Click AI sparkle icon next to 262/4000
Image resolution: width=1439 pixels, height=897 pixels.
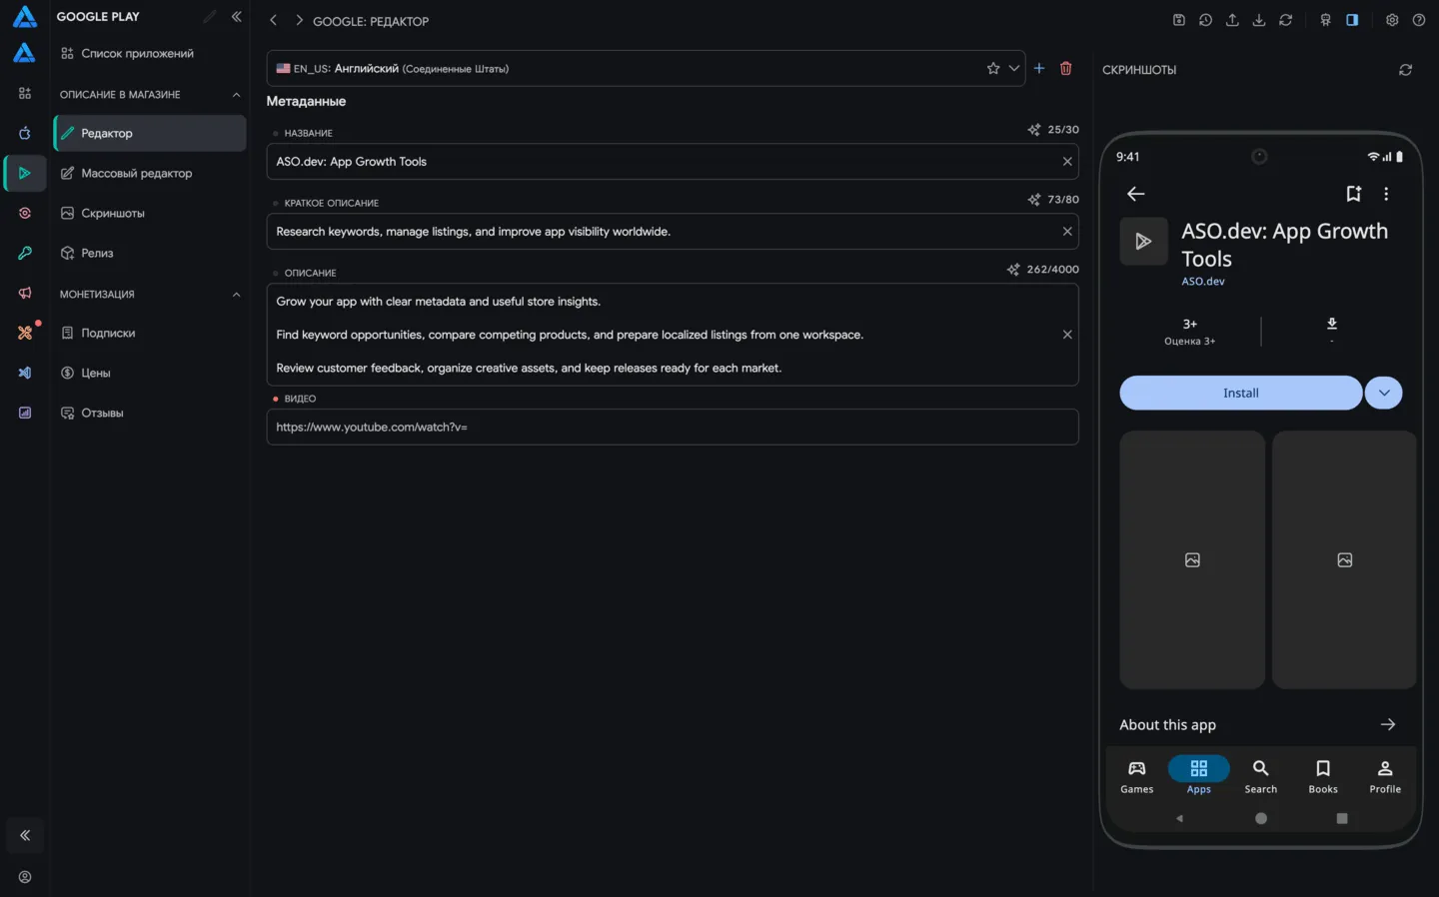point(1013,270)
